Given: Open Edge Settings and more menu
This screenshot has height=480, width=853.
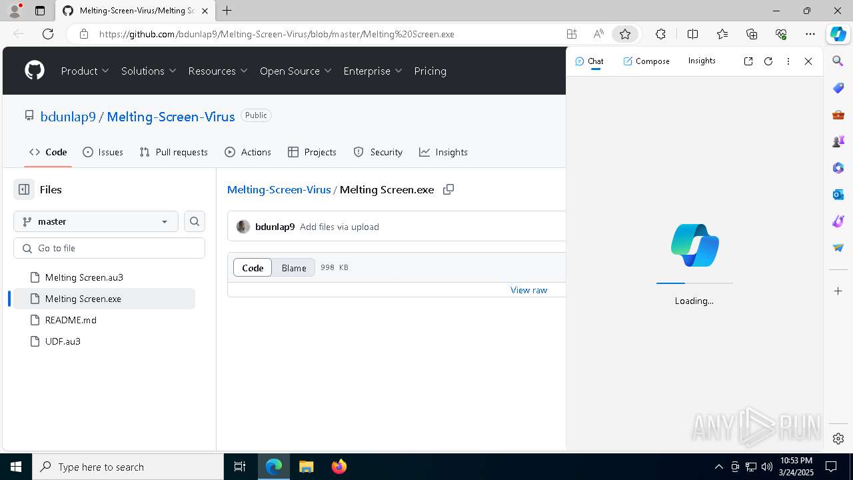Looking at the screenshot, I should tap(810, 34).
